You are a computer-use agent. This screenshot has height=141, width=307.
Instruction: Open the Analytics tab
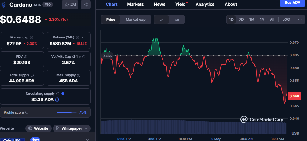tap(205, 4)
